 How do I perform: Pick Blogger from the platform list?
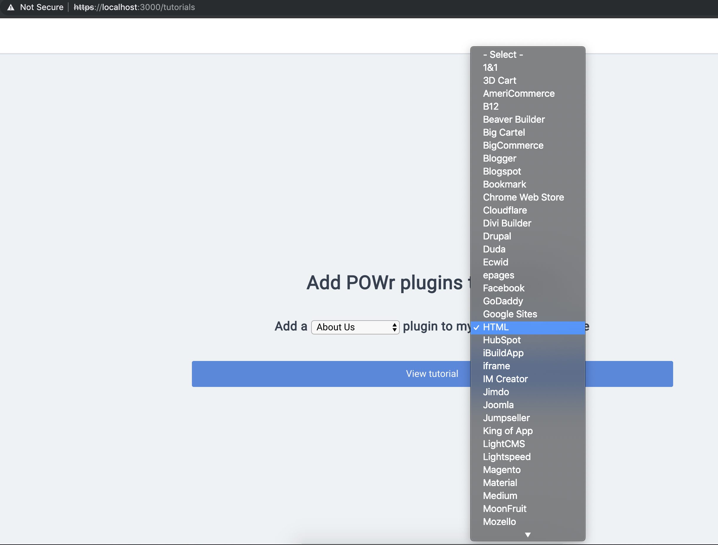(x=500, y=158)
